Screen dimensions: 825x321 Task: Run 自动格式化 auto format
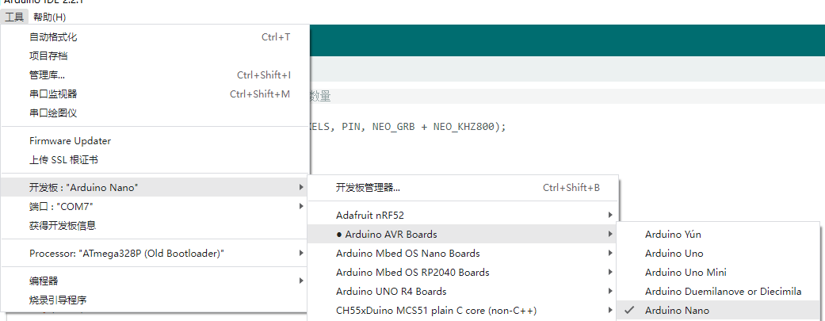pos(155,36)
